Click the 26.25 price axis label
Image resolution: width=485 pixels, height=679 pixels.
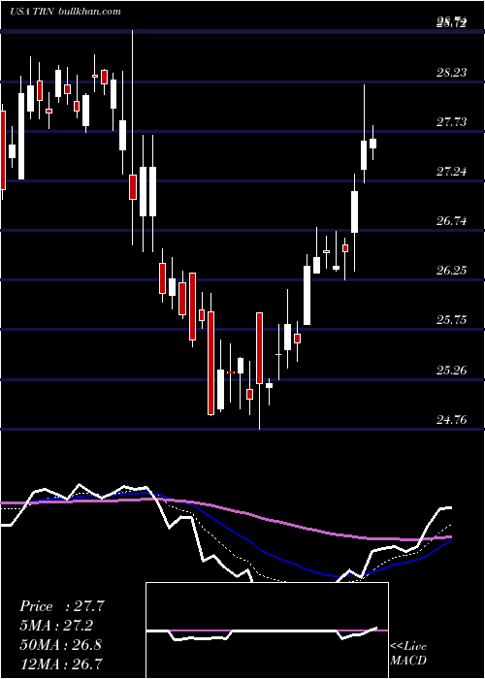point(452,271)
